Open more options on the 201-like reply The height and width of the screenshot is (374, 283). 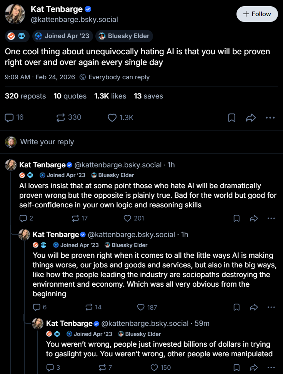[271, 218]
